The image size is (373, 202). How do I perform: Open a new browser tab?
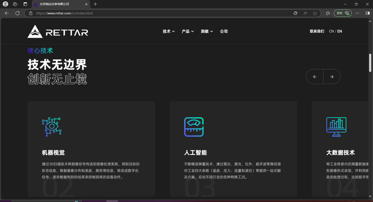point(95,4)
